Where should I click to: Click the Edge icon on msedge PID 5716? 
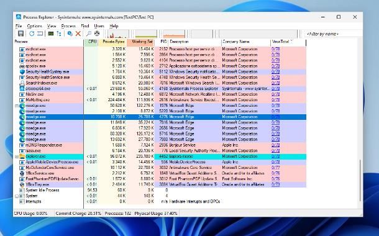[x=22, y=134]
